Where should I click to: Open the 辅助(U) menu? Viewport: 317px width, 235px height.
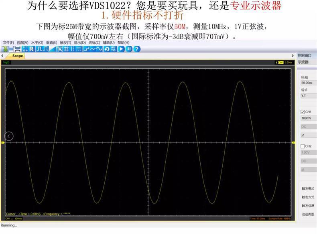[x=109, y=43]
